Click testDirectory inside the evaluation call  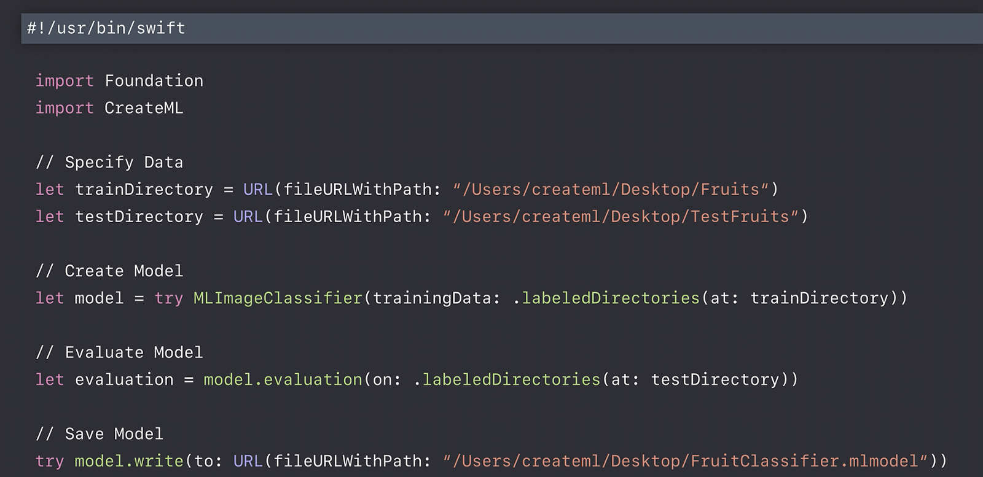(x=715, y=379)
